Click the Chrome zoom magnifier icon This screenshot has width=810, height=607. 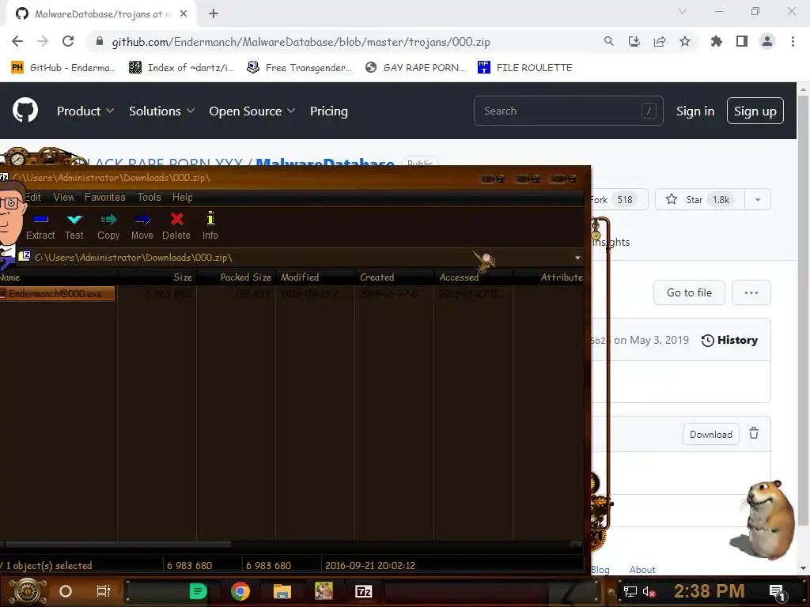608,41
